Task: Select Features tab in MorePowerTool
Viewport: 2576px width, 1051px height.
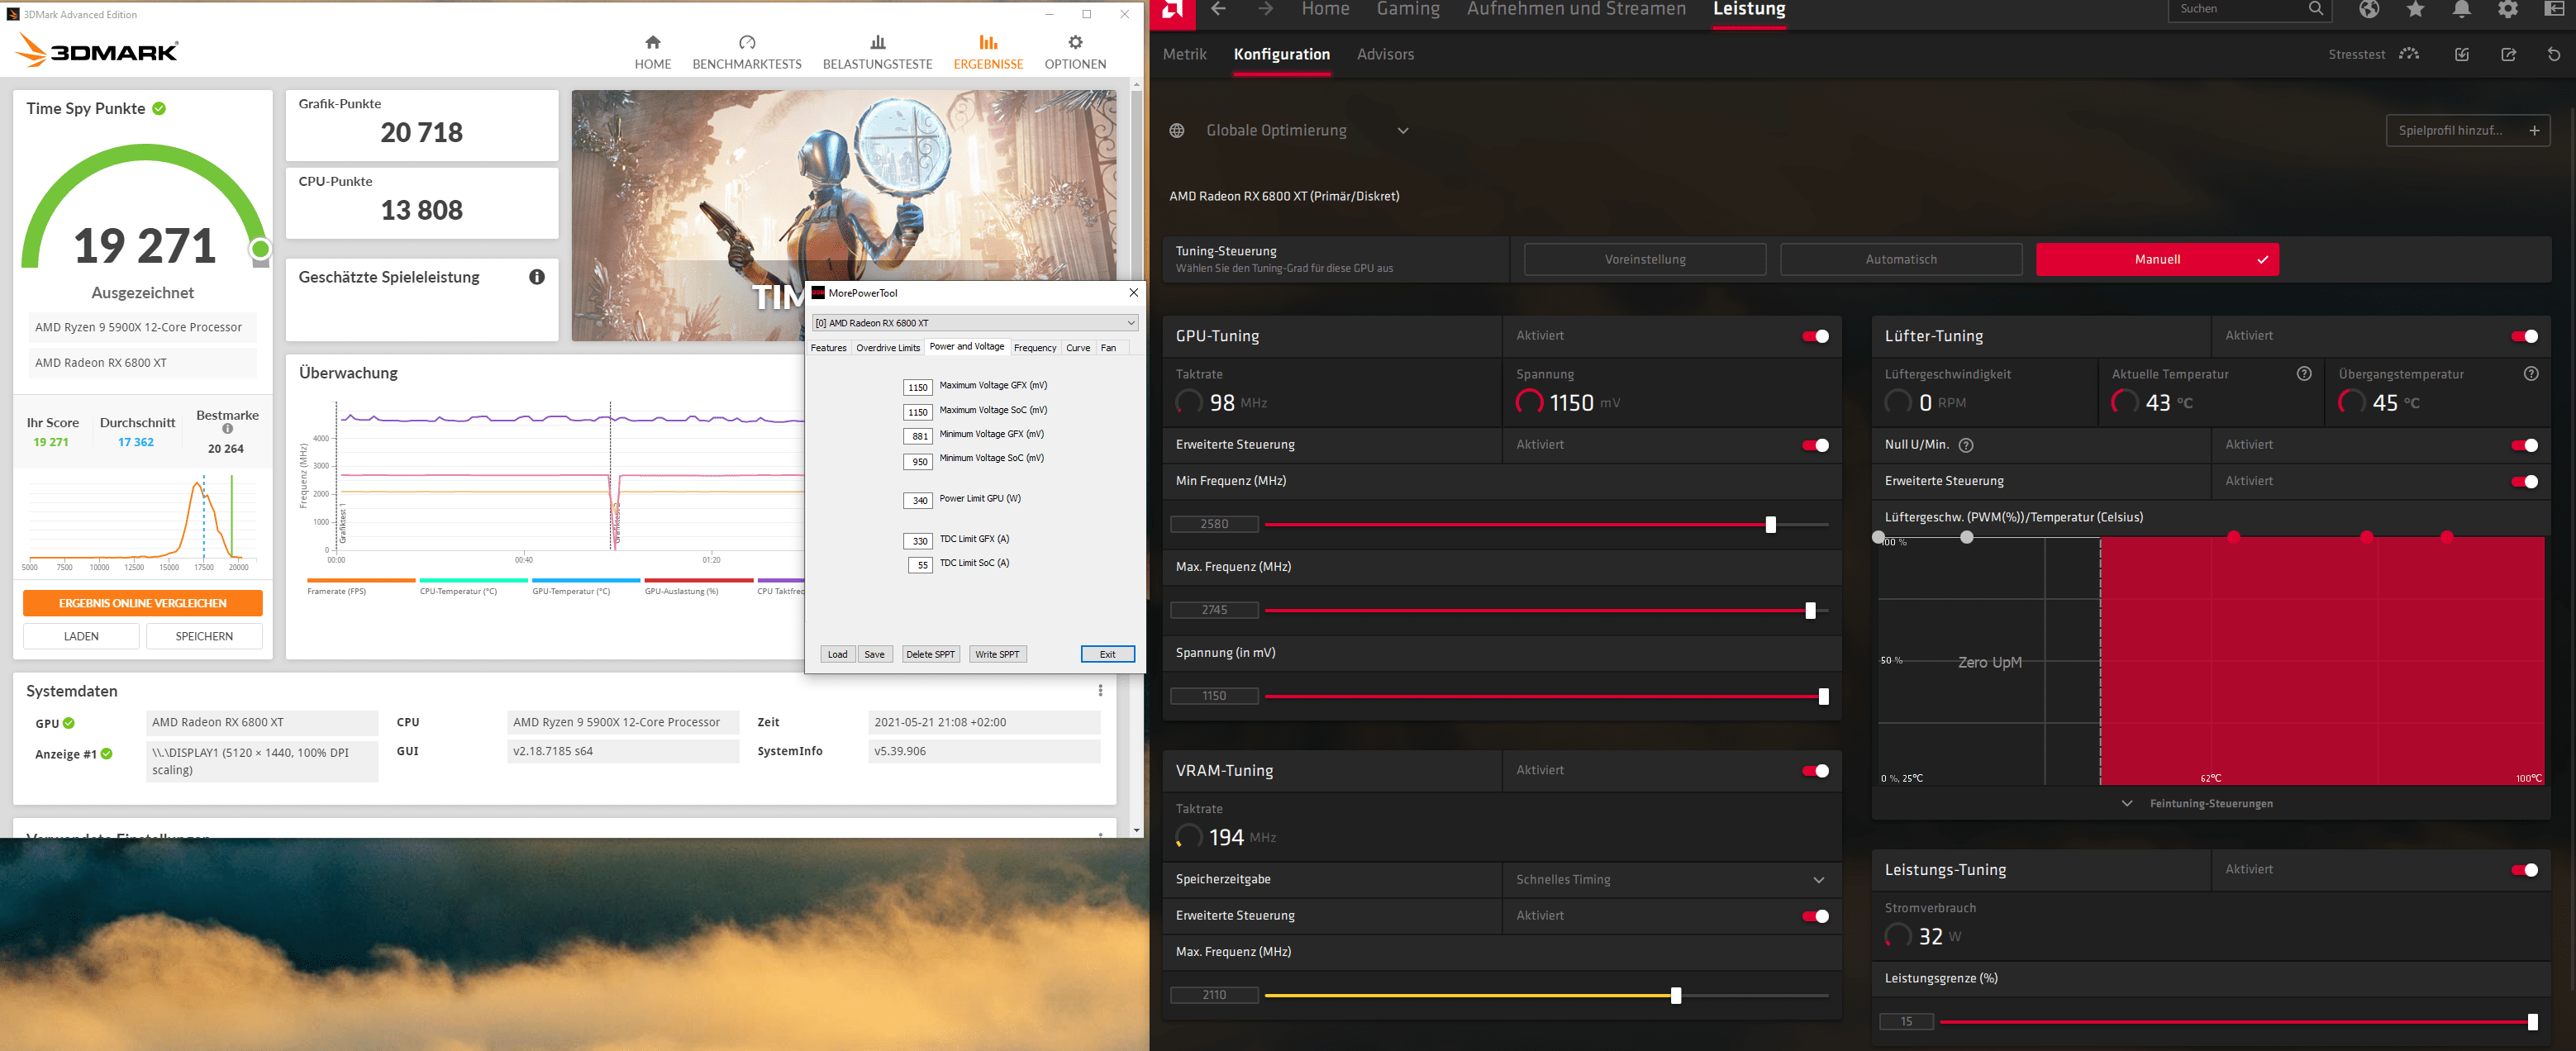Action: [x=828, y=348]
